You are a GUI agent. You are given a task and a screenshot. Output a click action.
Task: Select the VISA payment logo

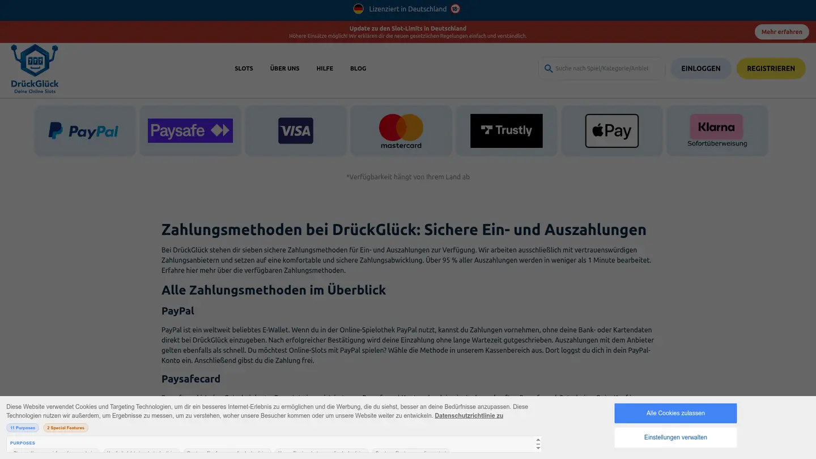click(296, 131)
